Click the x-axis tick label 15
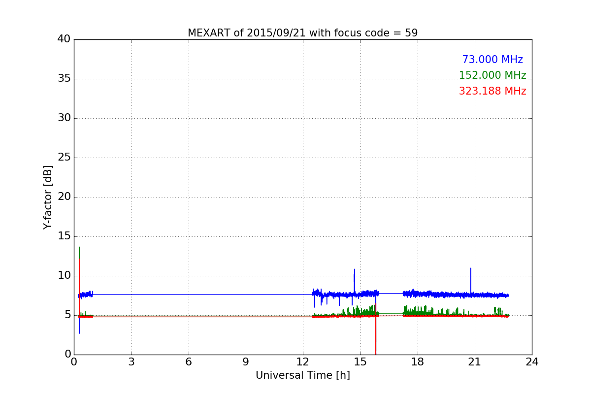 pyautogui.click(x=360, y=362)
